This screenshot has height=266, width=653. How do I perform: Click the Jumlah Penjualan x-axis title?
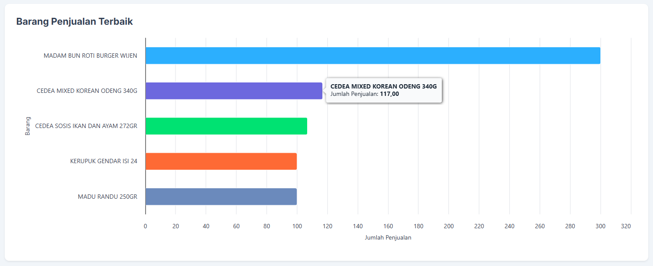(x=388, y=237)
